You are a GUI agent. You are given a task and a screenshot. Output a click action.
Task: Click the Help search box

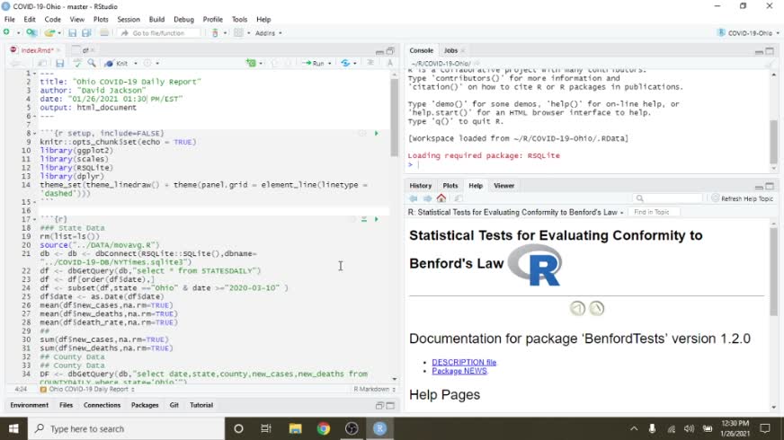(x=667, y=198)
